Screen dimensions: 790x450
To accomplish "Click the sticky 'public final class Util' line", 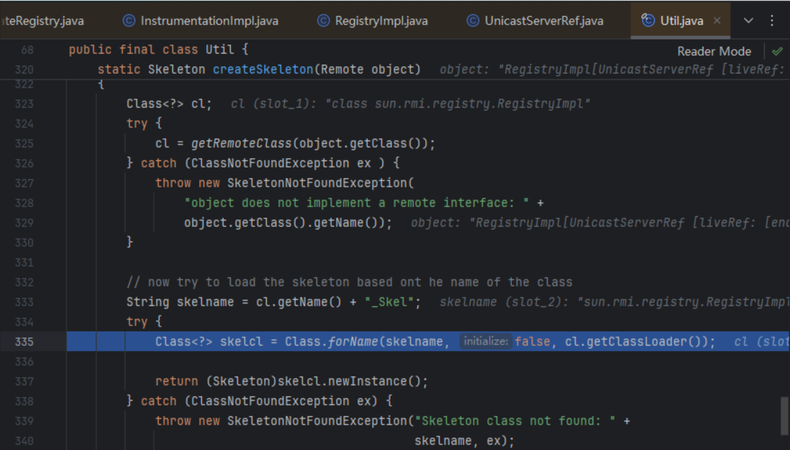I will click(158, 49).
